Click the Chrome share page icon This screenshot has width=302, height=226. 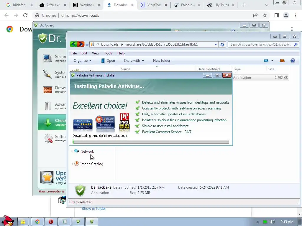[255, 15]
